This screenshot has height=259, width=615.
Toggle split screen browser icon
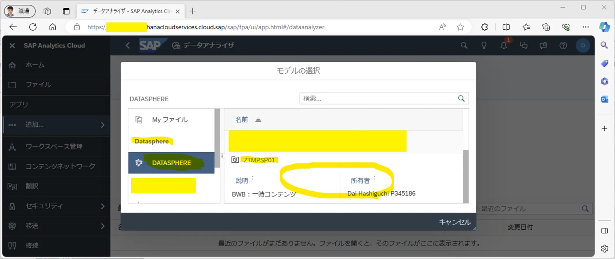pyautogui.click(x=506, y=27)
